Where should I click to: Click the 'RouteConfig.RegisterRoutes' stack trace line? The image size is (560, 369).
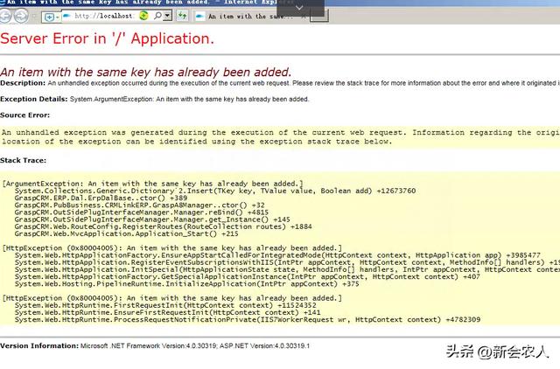click(x=164, y=226)
